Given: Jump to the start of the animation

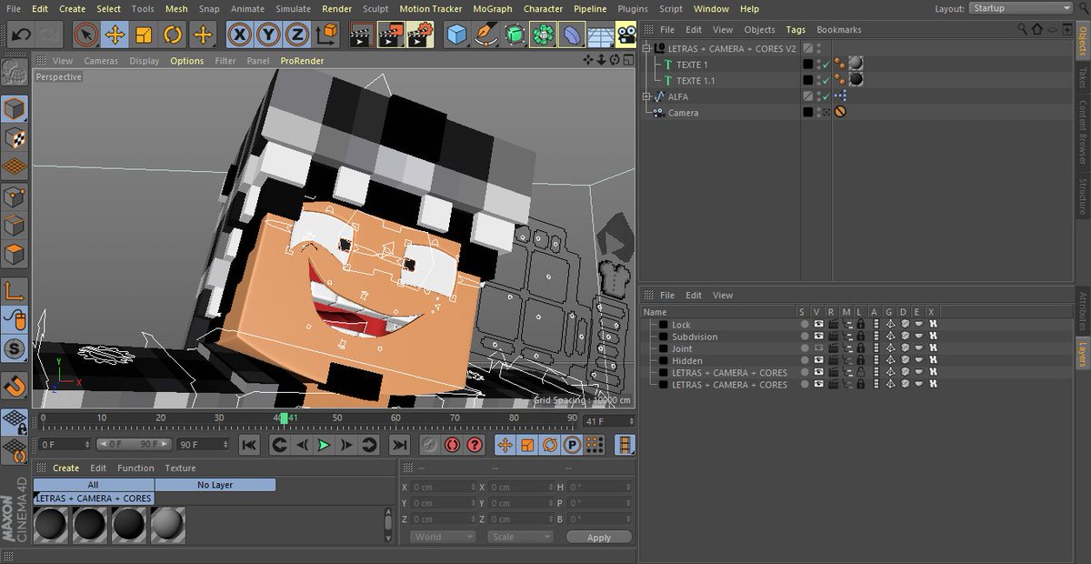Looking at the screenshot, I should 249,445.
